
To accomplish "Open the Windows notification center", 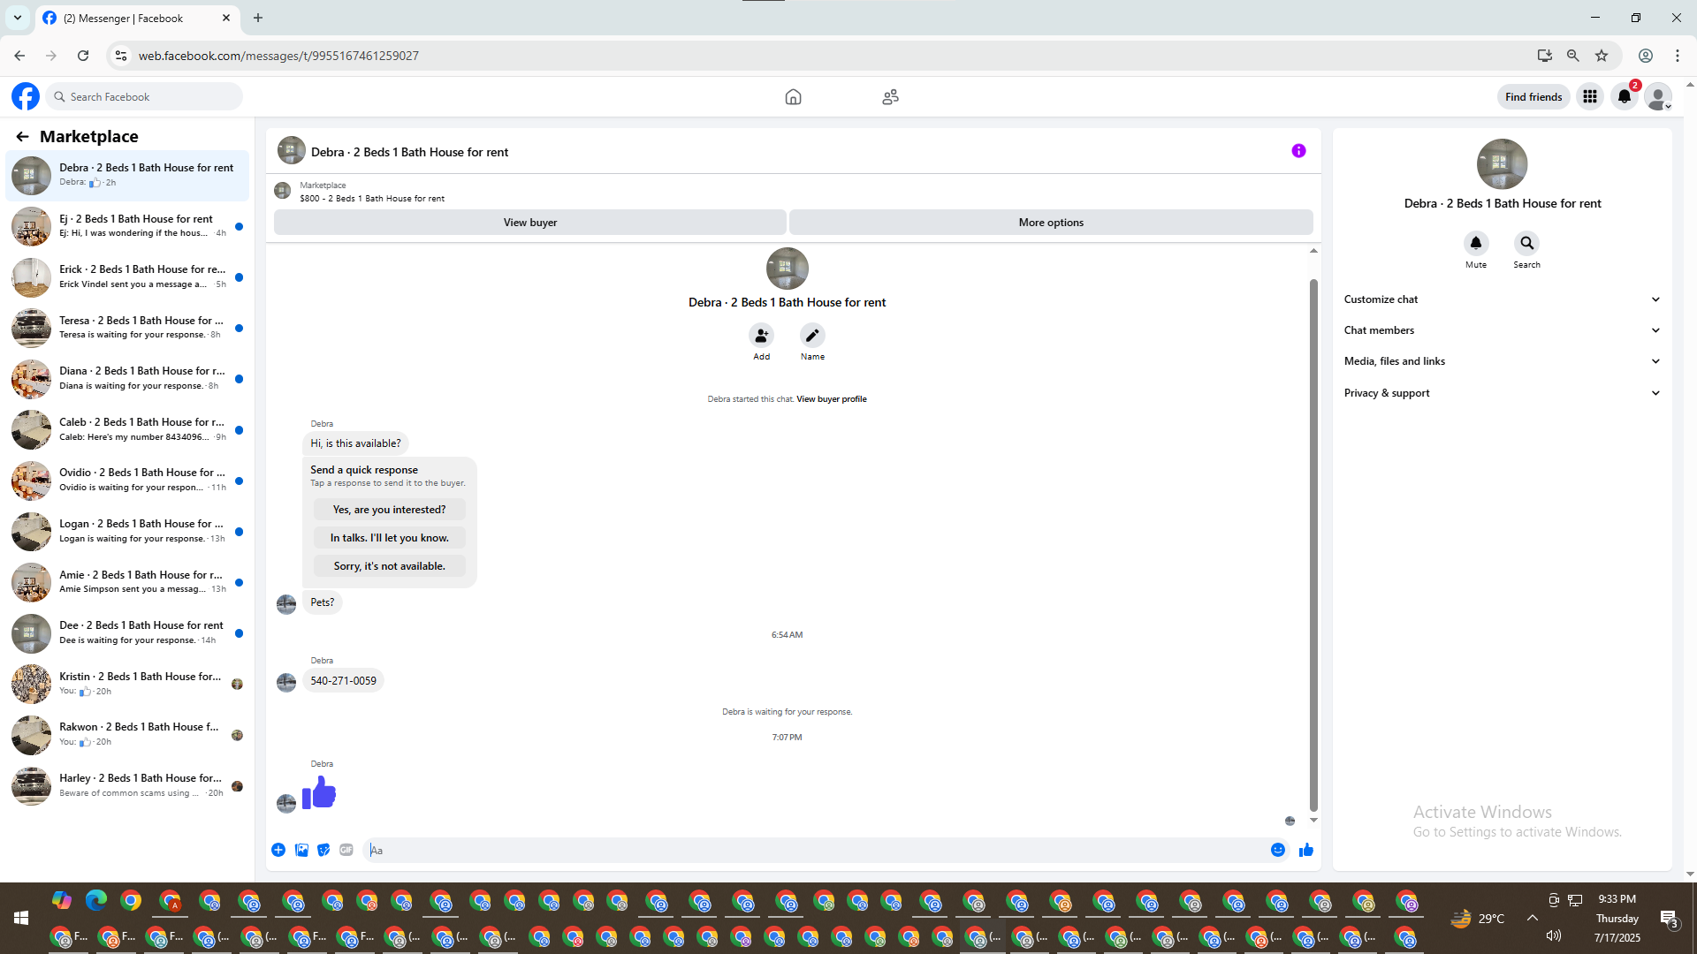I will 1669,919.
